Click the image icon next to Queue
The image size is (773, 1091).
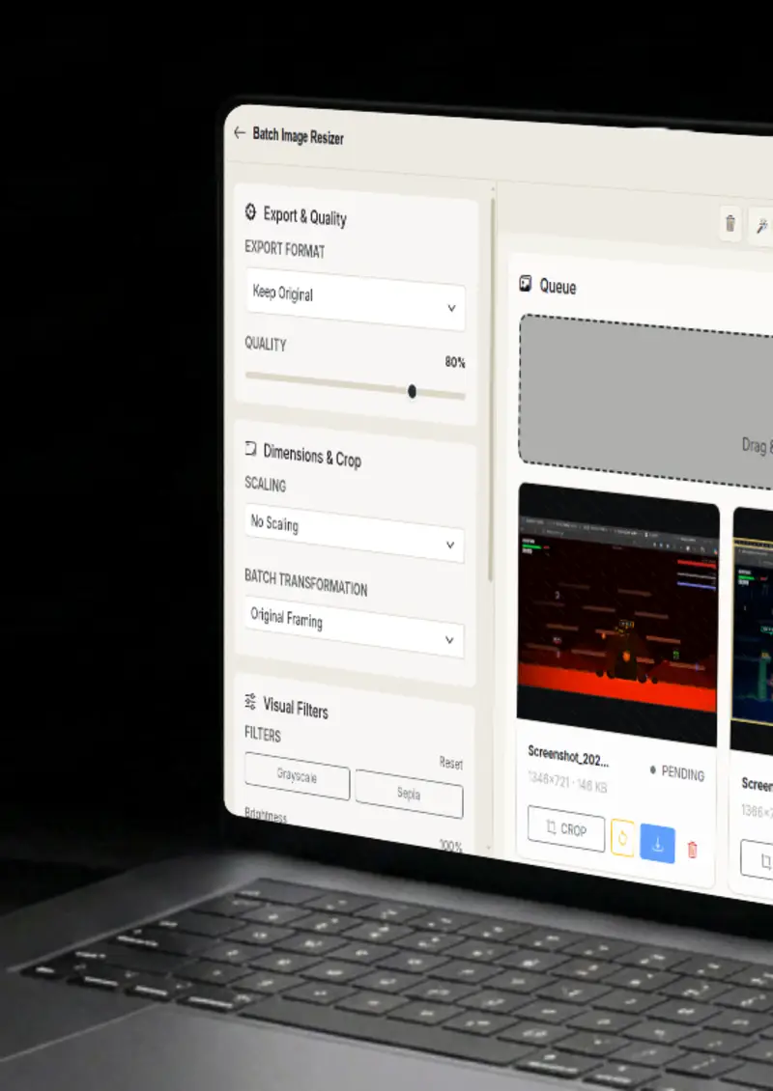click(526, 283)
